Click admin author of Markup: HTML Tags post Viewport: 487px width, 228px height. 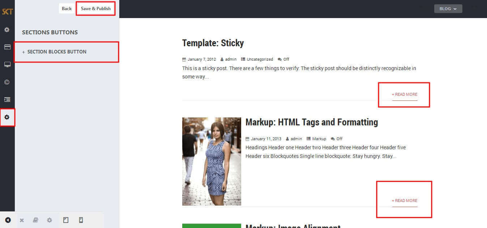tap(296, 139)
